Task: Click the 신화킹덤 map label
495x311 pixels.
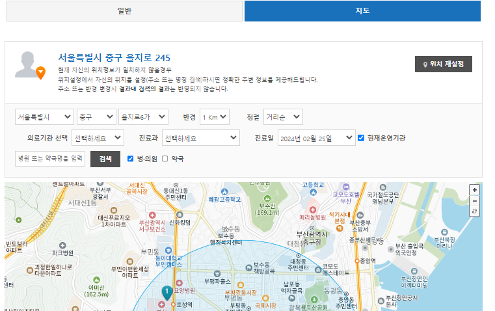Action: click(x=180, y=223)
